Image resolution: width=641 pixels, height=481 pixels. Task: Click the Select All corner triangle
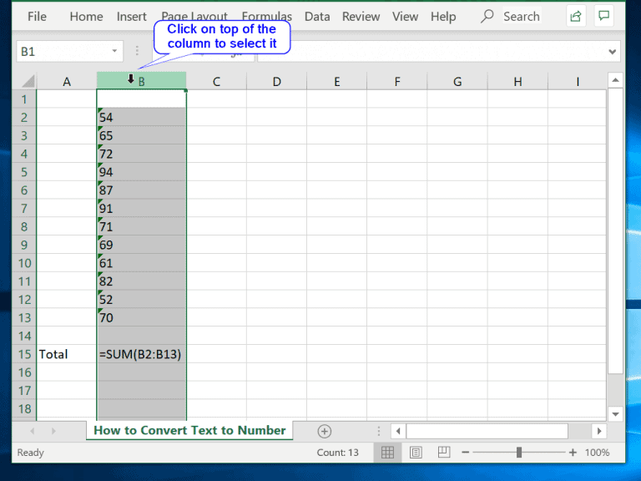27,81
